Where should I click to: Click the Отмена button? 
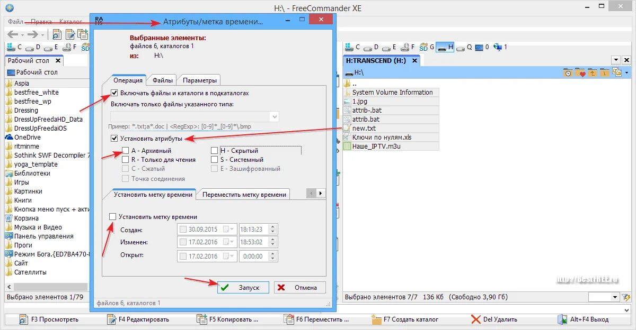299,287
